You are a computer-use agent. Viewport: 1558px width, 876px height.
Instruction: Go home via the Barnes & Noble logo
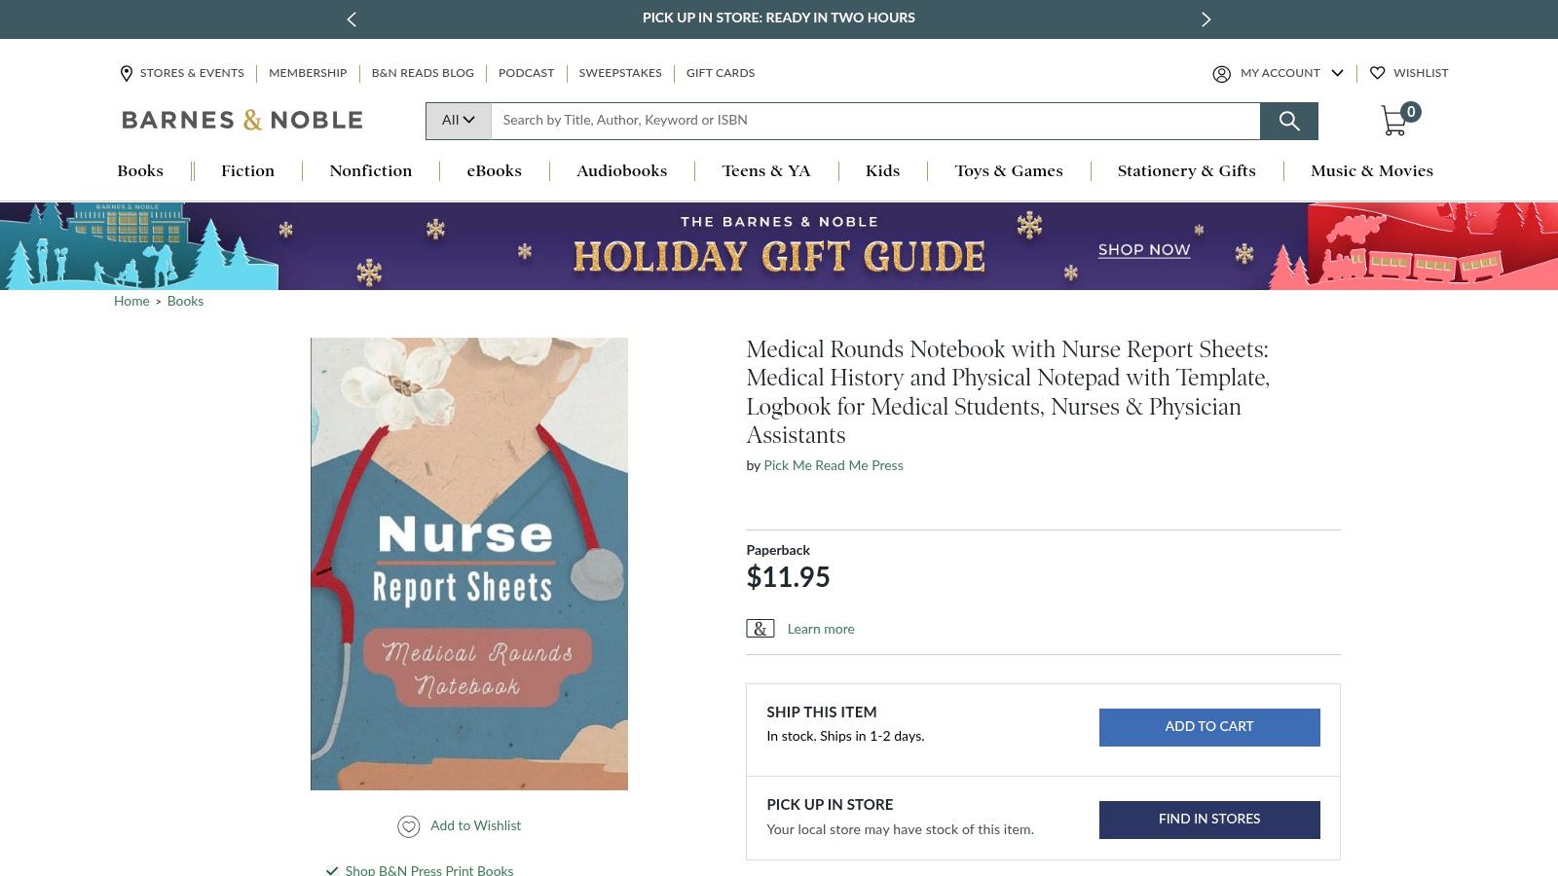point(241,120)
